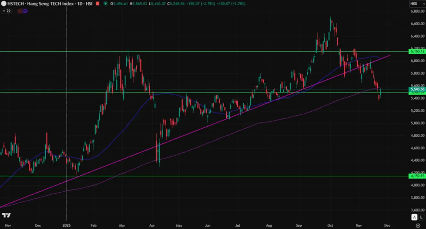Screen dimensions: 426x229
Task: Click the TradingView logo in bottom-left corner
Action: click(x=6, y=215)
